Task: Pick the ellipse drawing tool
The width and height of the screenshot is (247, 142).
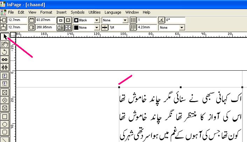Action: [x=5, y=124]
